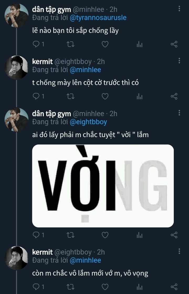Reply to the tweet with the VỜI image
This screenshot has height=294, width=189.
[x=36, y=235]
